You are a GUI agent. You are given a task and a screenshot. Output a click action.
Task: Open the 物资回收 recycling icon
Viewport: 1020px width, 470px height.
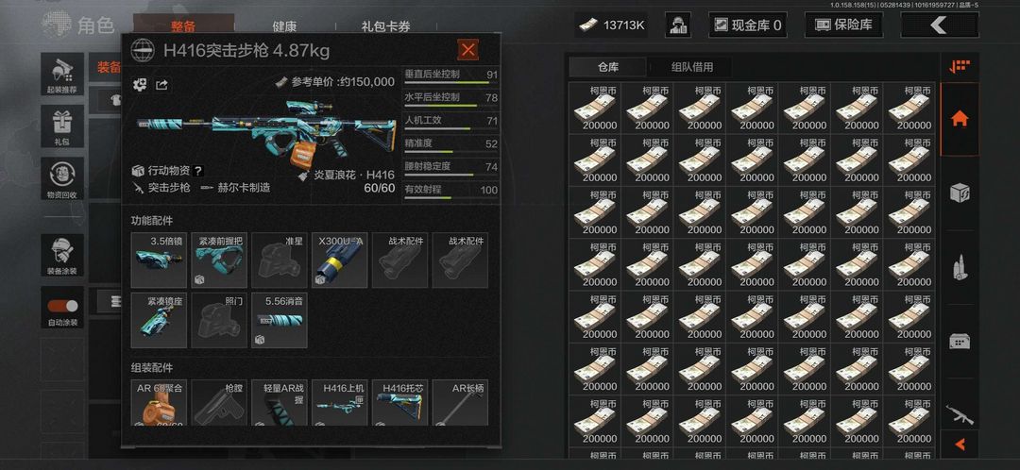pos(62,178)
